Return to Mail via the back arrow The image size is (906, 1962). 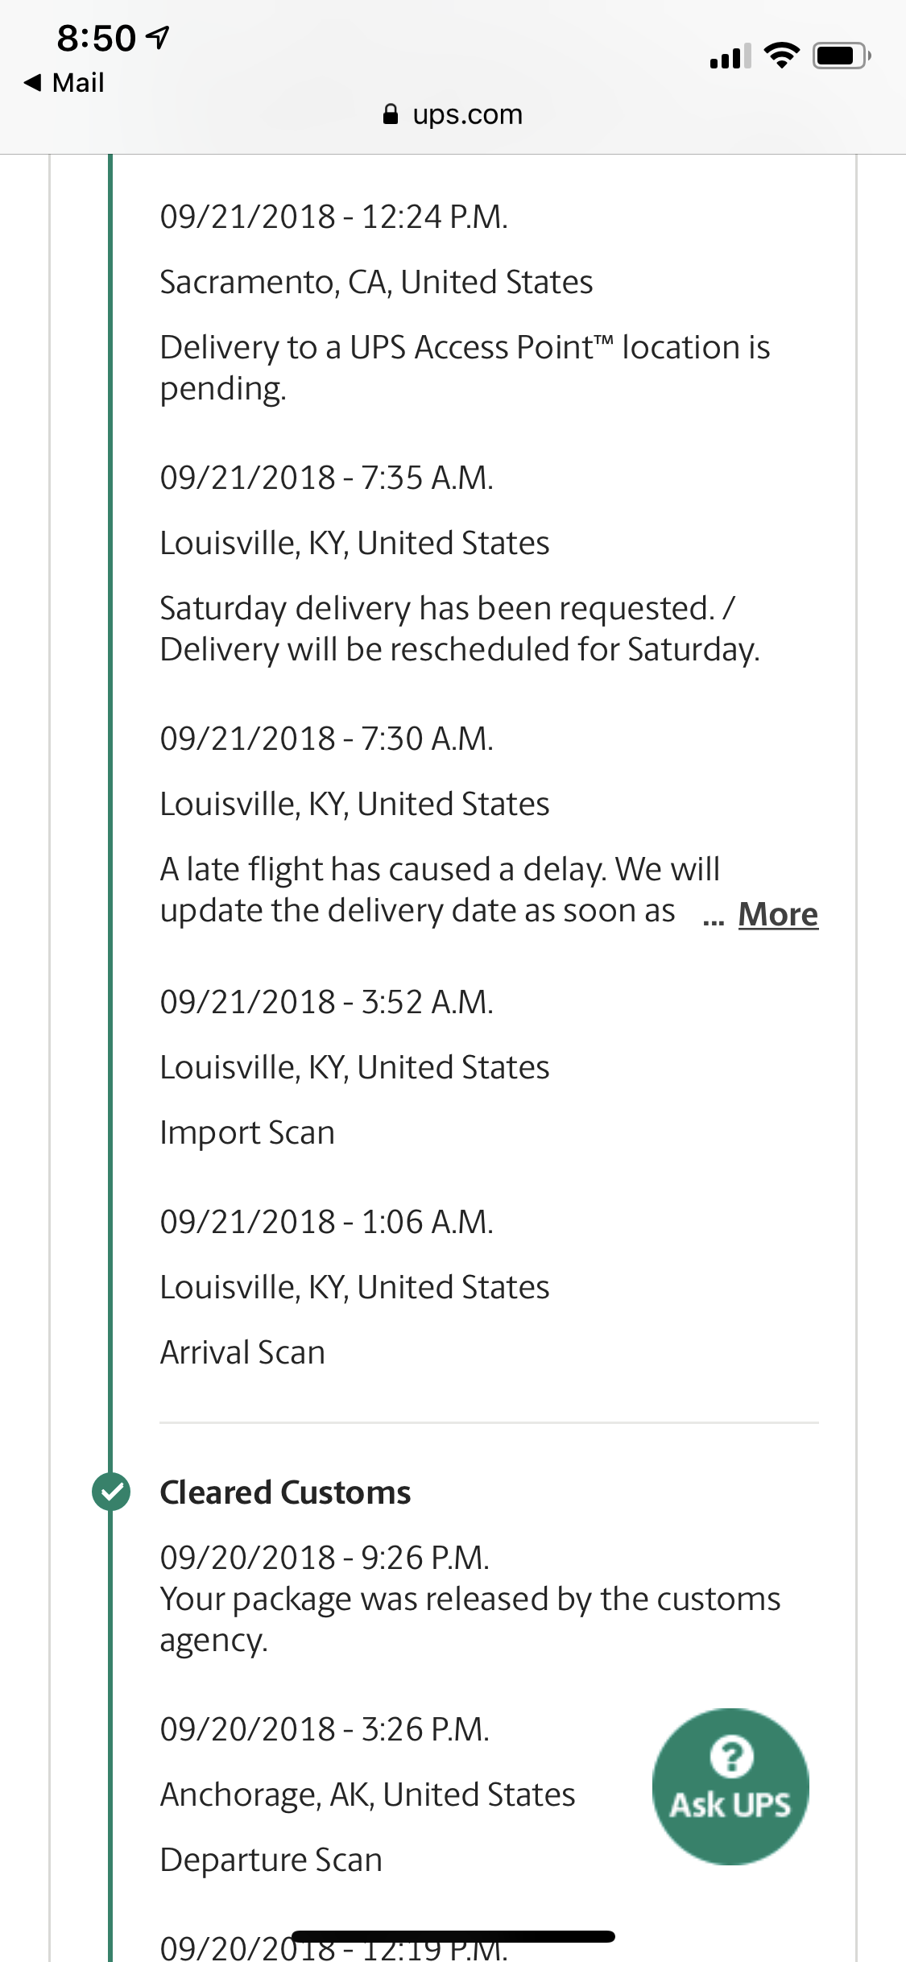click(x=64, y=82)
